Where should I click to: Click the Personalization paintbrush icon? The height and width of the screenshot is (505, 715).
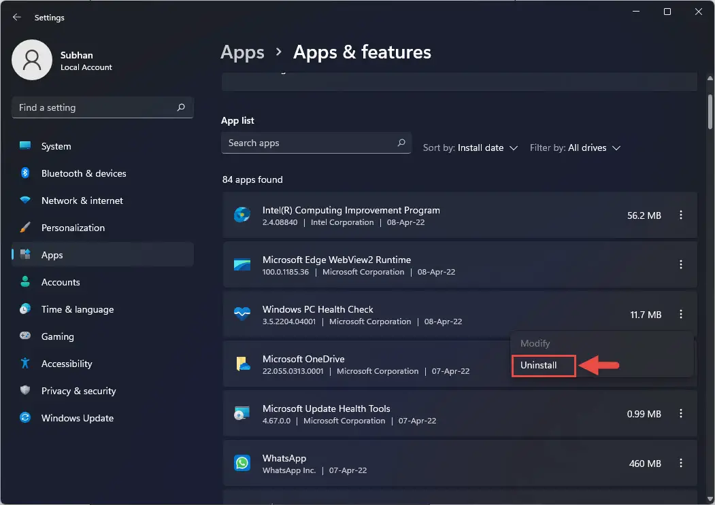(25, 228)
